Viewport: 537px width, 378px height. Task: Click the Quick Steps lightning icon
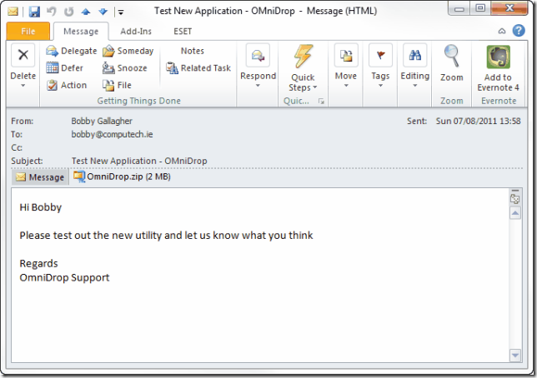click(x=303, y=57)
